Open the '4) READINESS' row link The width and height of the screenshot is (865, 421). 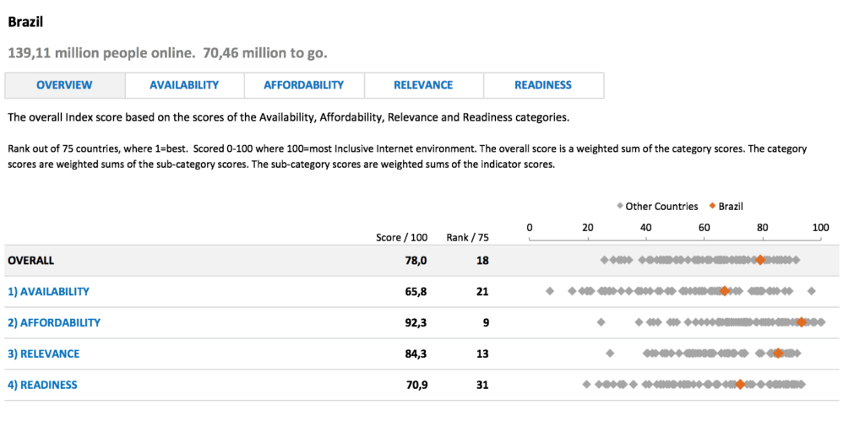(x=42, y=386)
